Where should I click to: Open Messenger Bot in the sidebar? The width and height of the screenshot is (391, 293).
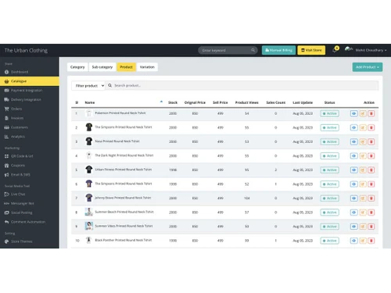coord(19,203)
